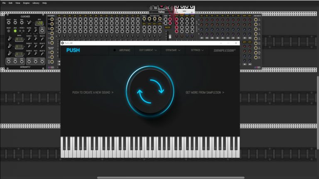Screen dimensions: 319x179
Task: Click the SWING 3 knob on Clocked
Action: tap(29, 54)
